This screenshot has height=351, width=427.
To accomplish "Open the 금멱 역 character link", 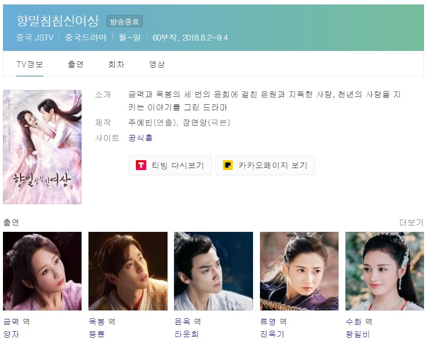I will (x=16, y=322).
